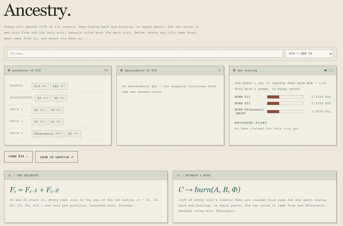Click the 'descendants of $34' panel title

pyautogui.click(x=141, y=70)
